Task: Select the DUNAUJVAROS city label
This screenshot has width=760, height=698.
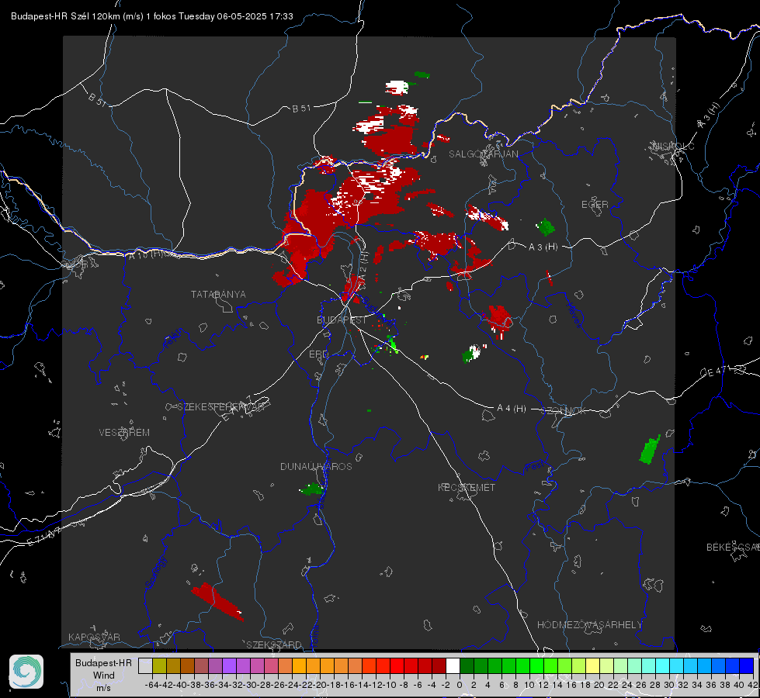Action: point(316,466)
